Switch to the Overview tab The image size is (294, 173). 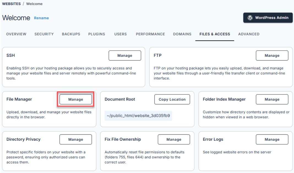(16, 34)
